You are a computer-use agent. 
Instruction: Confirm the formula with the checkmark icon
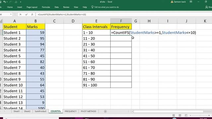(x=26, y=15)
